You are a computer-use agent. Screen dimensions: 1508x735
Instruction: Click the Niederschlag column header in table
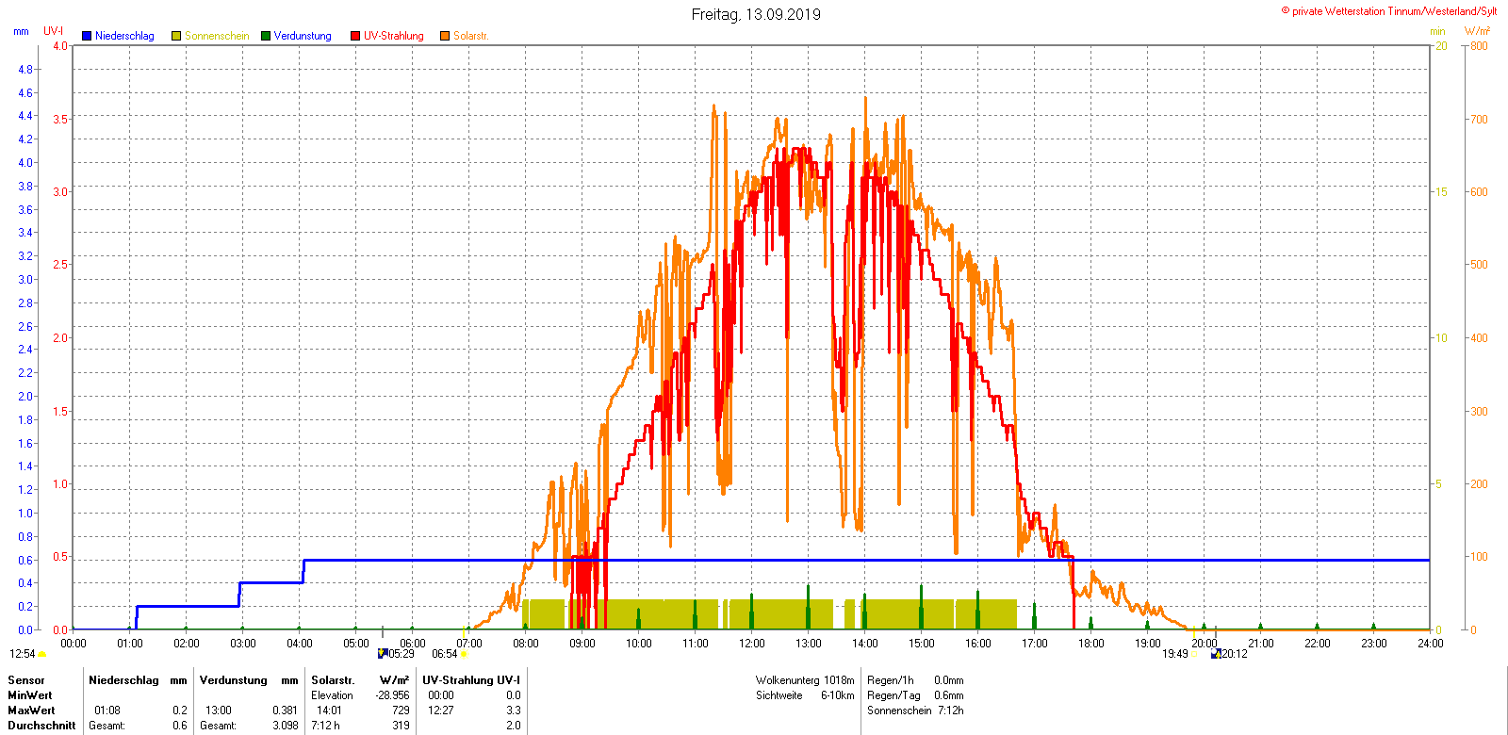[x=123, y=680]
